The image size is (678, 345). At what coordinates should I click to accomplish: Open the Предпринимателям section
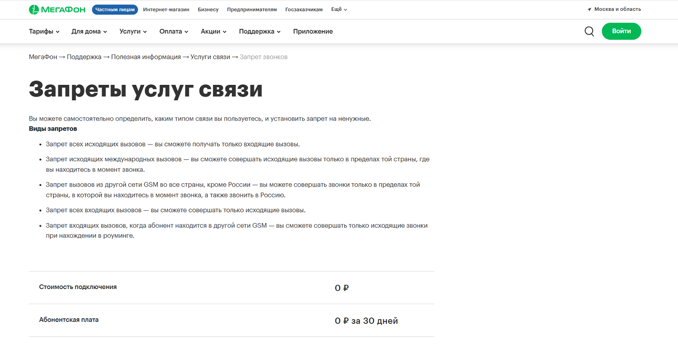tap(252, 9)
